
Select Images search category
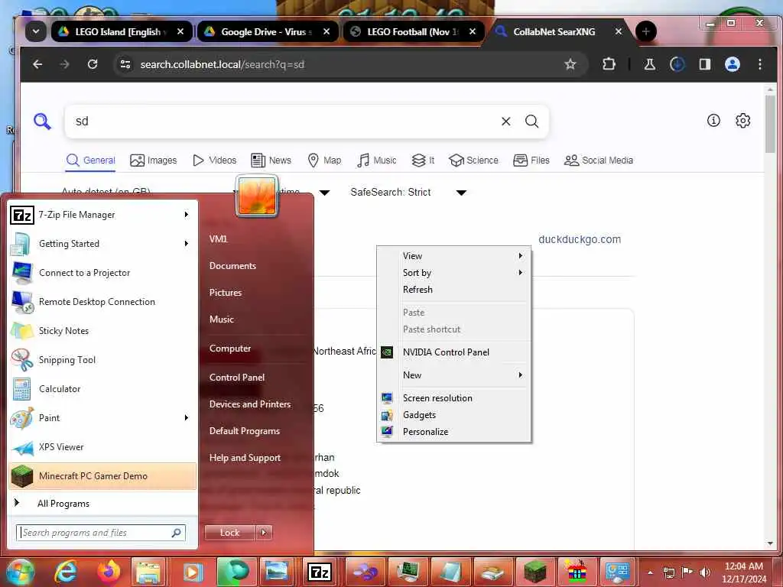coord(153,161)
